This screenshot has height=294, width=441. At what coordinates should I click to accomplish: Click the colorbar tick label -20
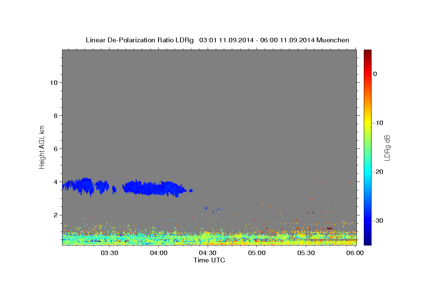tap(378, 172)
